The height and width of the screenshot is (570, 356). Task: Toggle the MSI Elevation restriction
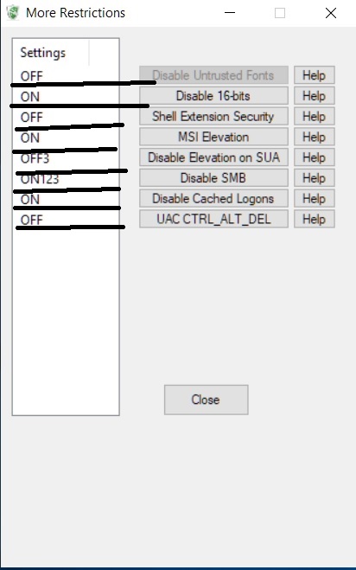[213, 137]
